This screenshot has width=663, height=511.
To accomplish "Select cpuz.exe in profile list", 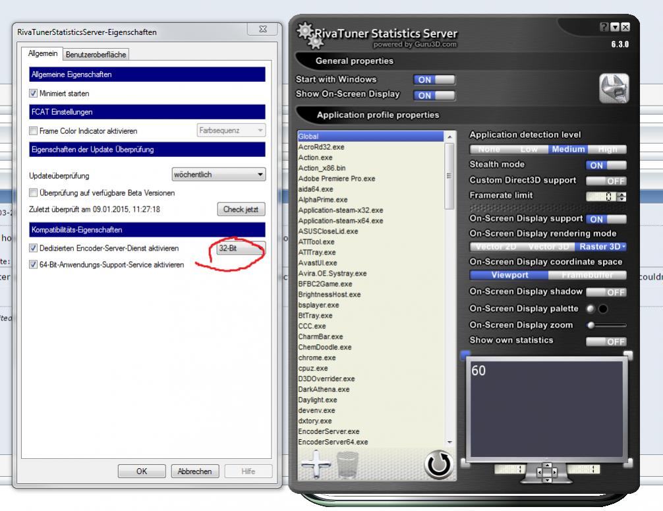I will click(370, 368).
